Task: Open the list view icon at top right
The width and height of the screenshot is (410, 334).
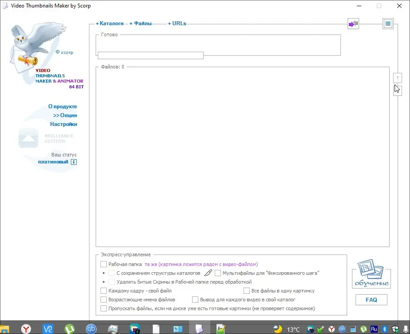Action: [x=388, y=24]
